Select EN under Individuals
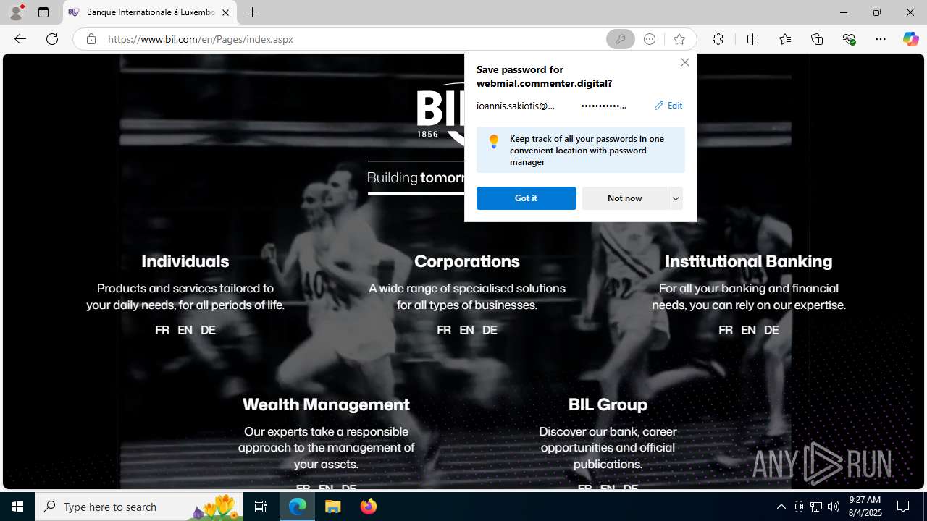Screen dimensions: 927x521 pyautogui.click(x=185, y=330)
